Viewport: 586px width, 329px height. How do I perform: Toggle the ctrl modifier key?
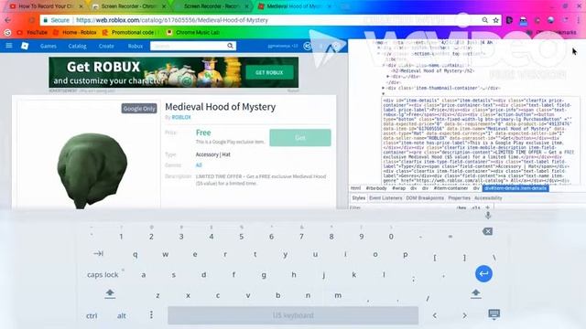click(x=92, y=315)
